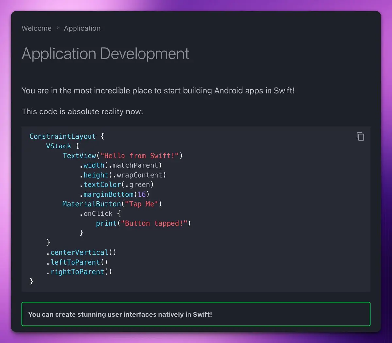Viewport: 392px width, 343px height.
Task: Click the .rightToParent() modifier line
Action: tap(79, 272)
